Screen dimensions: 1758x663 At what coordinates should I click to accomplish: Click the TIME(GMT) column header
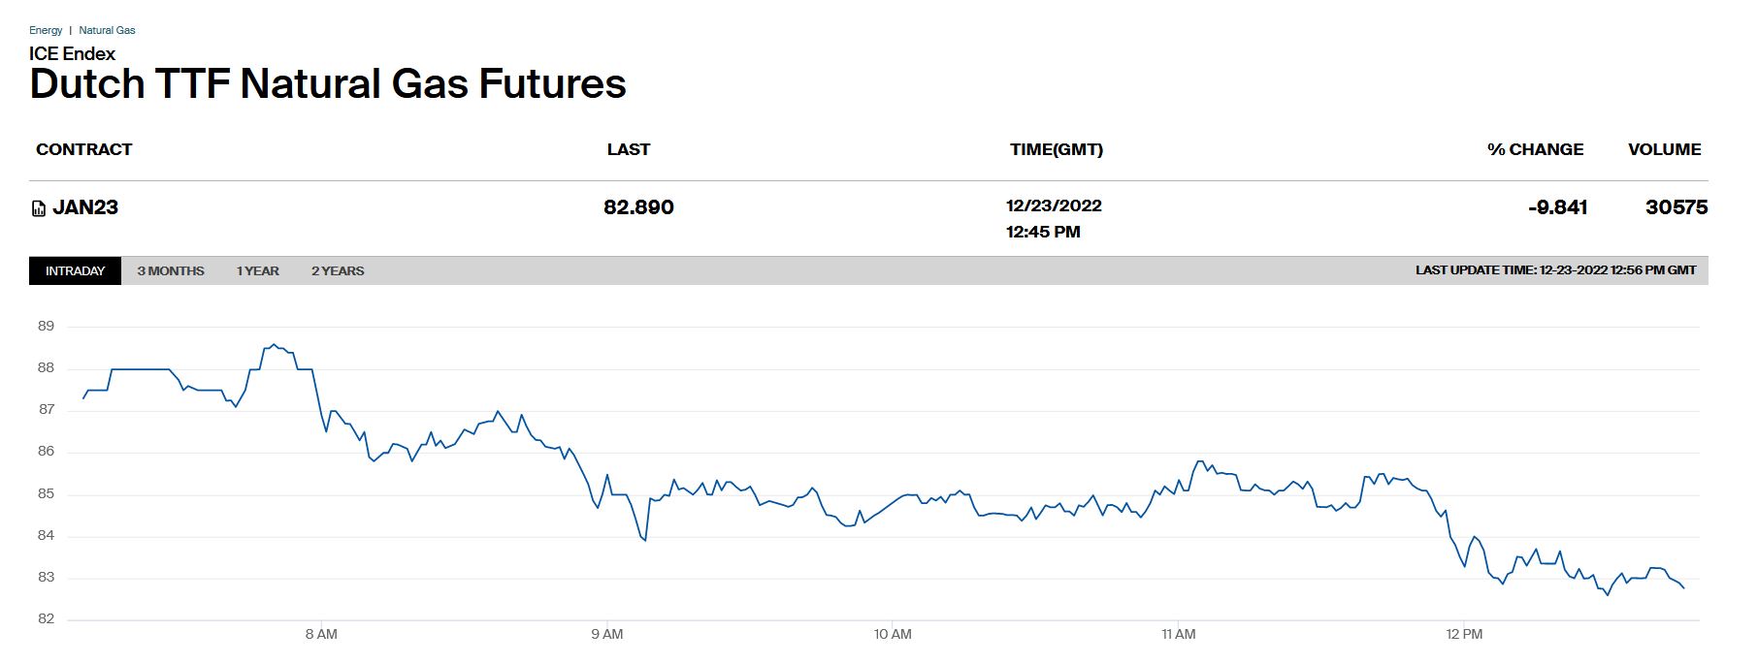point(1056,149)
